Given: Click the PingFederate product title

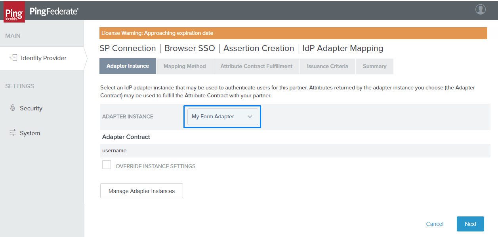Looking at the screenshot, I should pyautogui.click(x=54, y=11).
